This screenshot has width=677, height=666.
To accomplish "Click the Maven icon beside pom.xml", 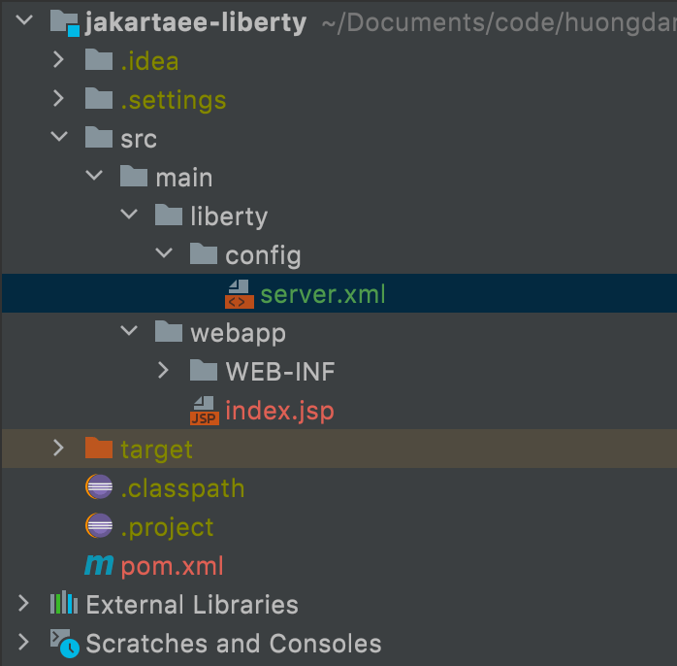I will click(x=99, y=565).
